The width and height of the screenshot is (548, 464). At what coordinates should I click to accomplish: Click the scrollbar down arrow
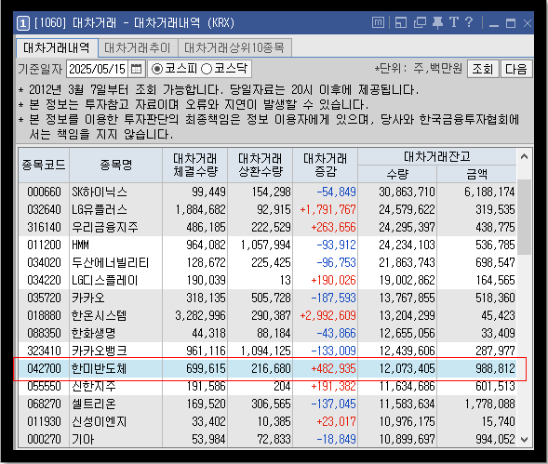pos(524,440)
